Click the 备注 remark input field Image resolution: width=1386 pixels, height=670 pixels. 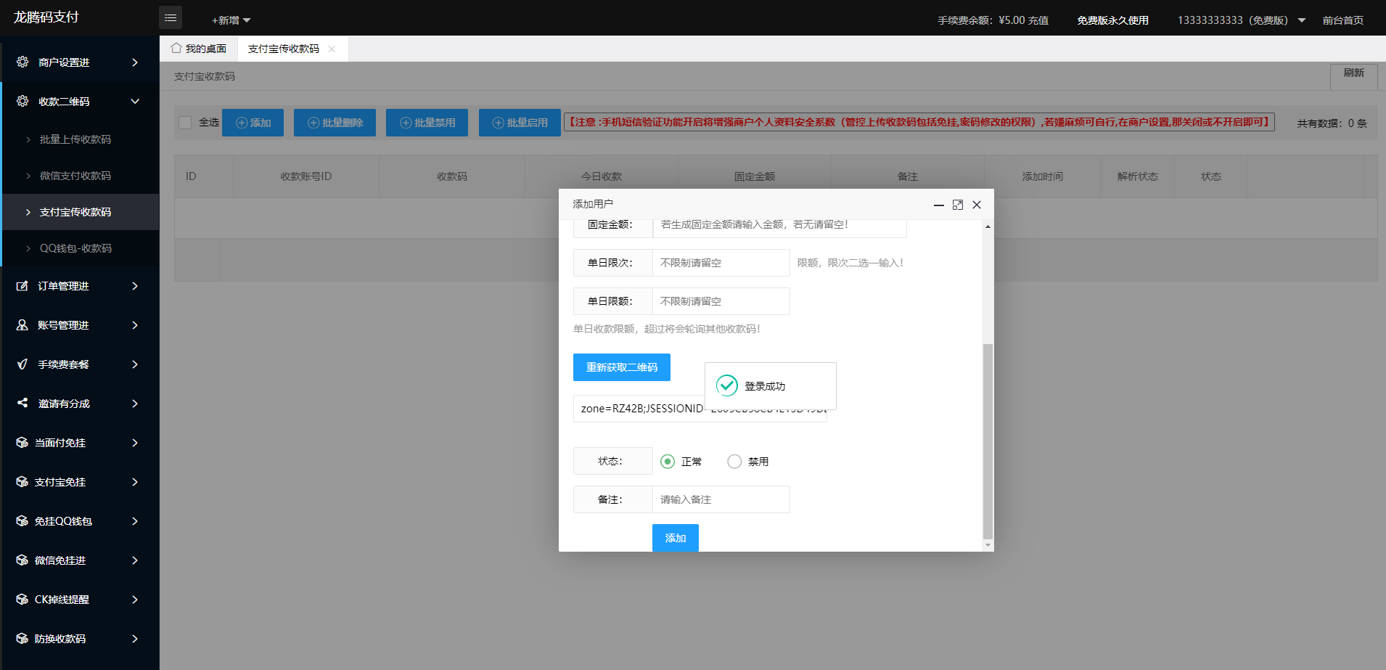tap(721, 499)
